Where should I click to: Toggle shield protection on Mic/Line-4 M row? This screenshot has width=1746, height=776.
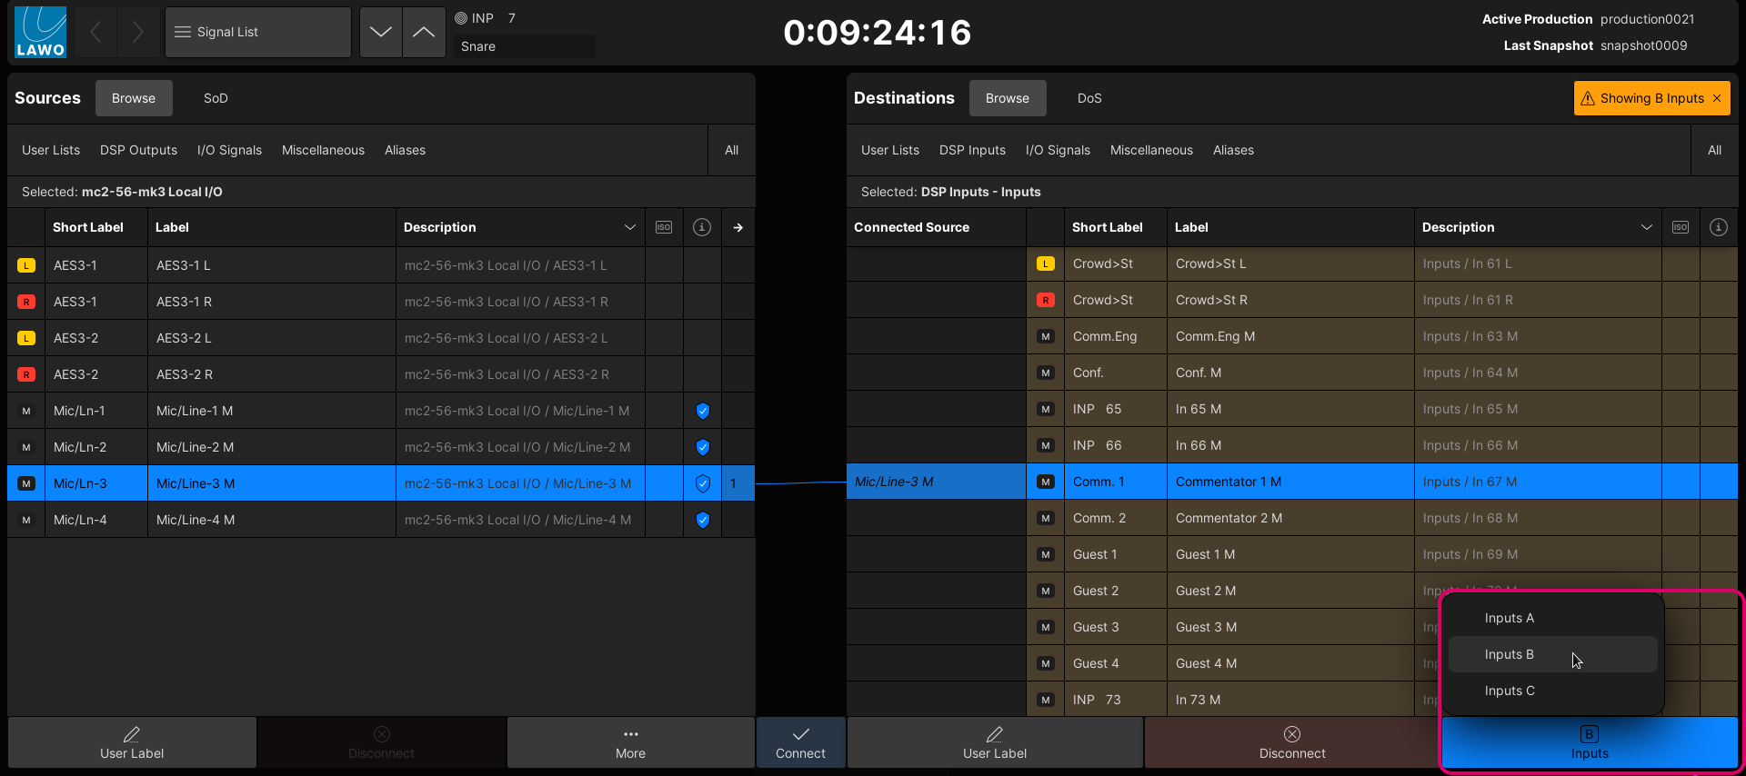[x=702, y=520]
